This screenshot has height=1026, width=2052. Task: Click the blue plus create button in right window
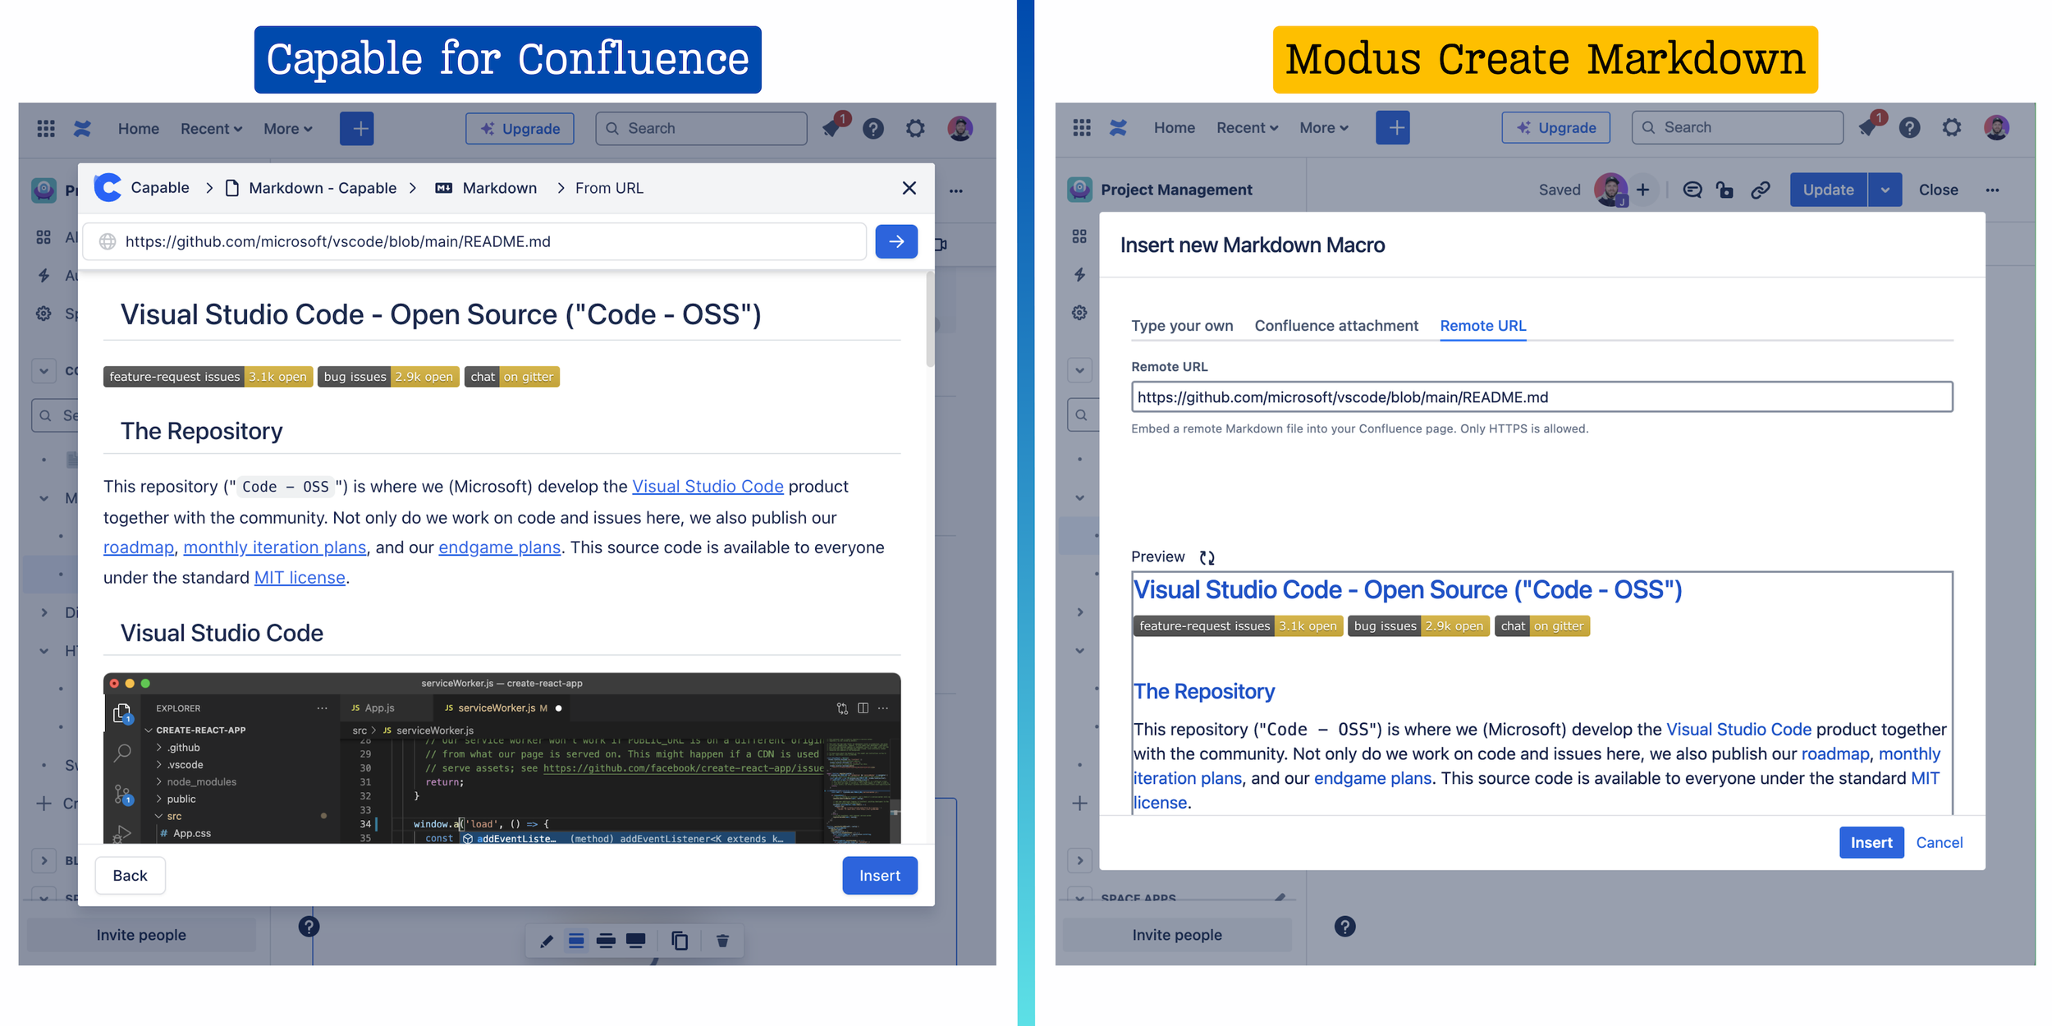point(1393,127)
